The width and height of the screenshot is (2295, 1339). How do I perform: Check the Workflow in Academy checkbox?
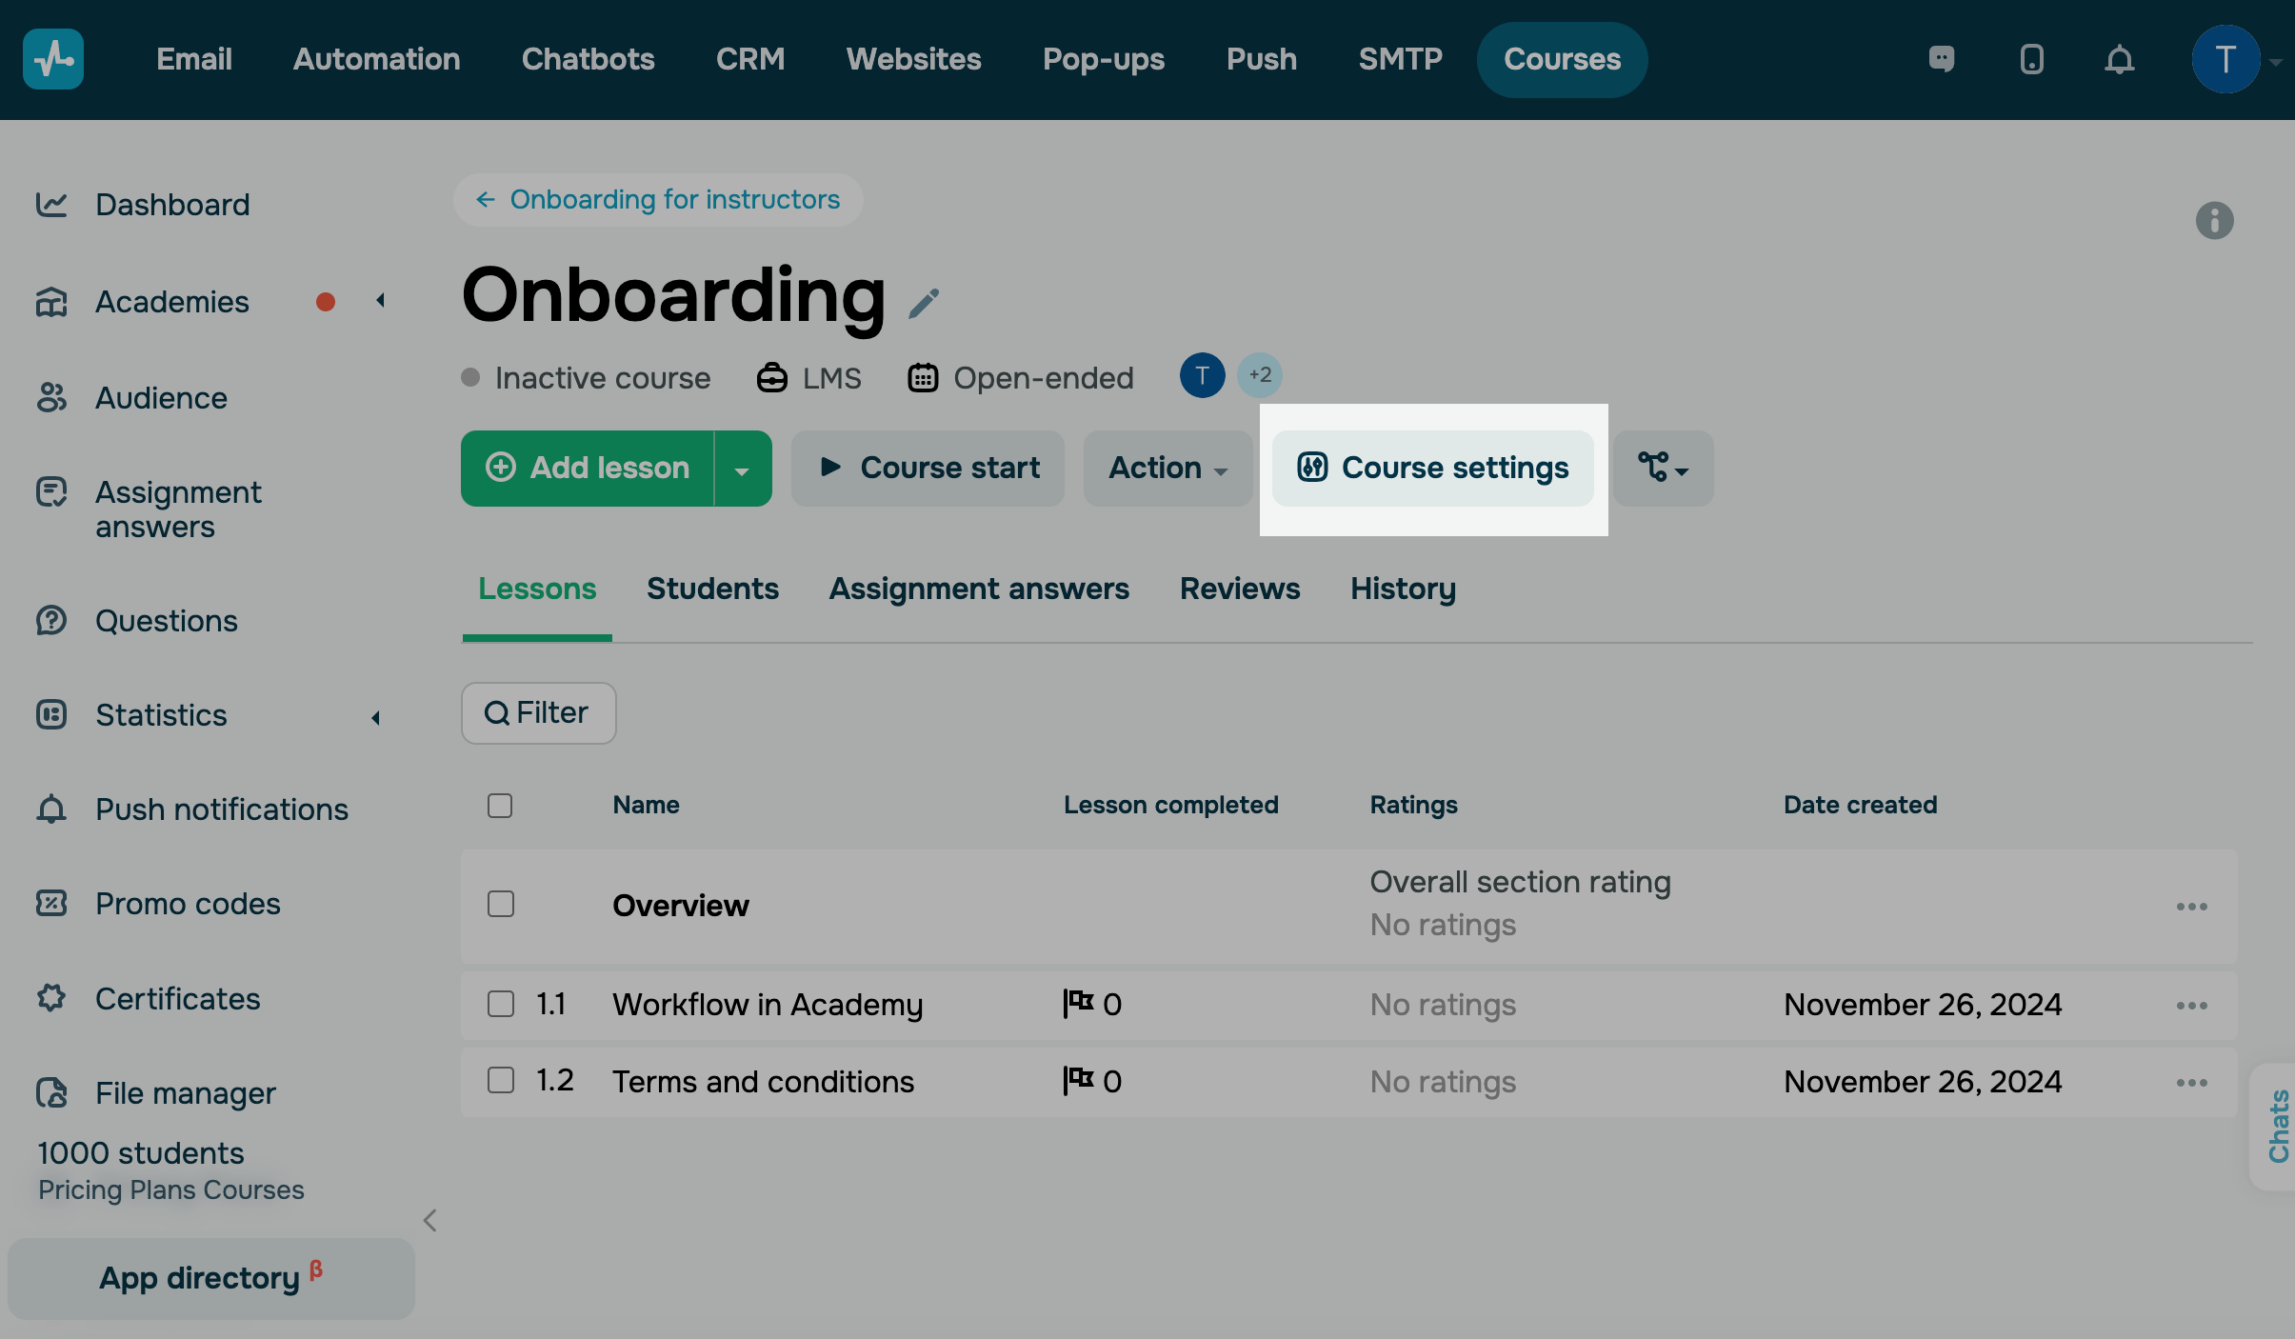tap(501, 1004)
